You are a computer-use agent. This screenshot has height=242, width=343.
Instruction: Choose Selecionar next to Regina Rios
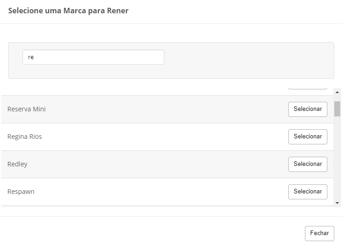pyautogui.click(x=308, y=137)
